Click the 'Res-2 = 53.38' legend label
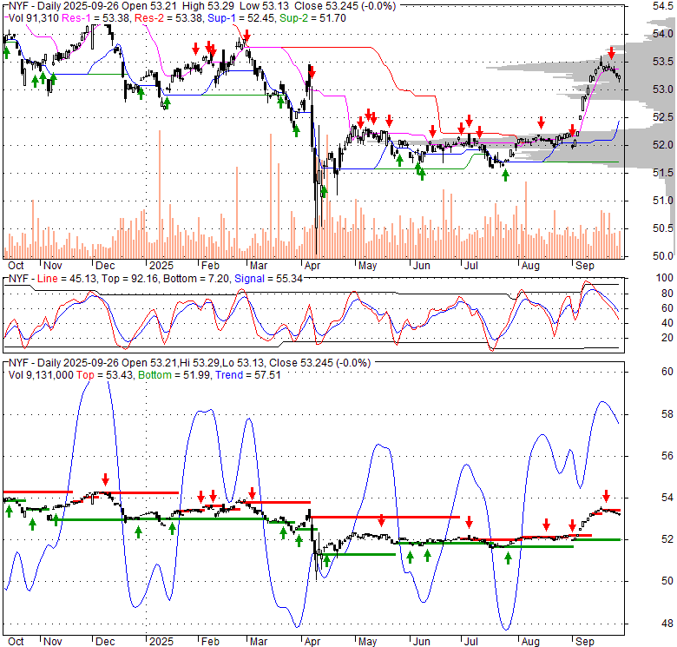This screenshot has height=647, width=677. [x=169, y=18]
